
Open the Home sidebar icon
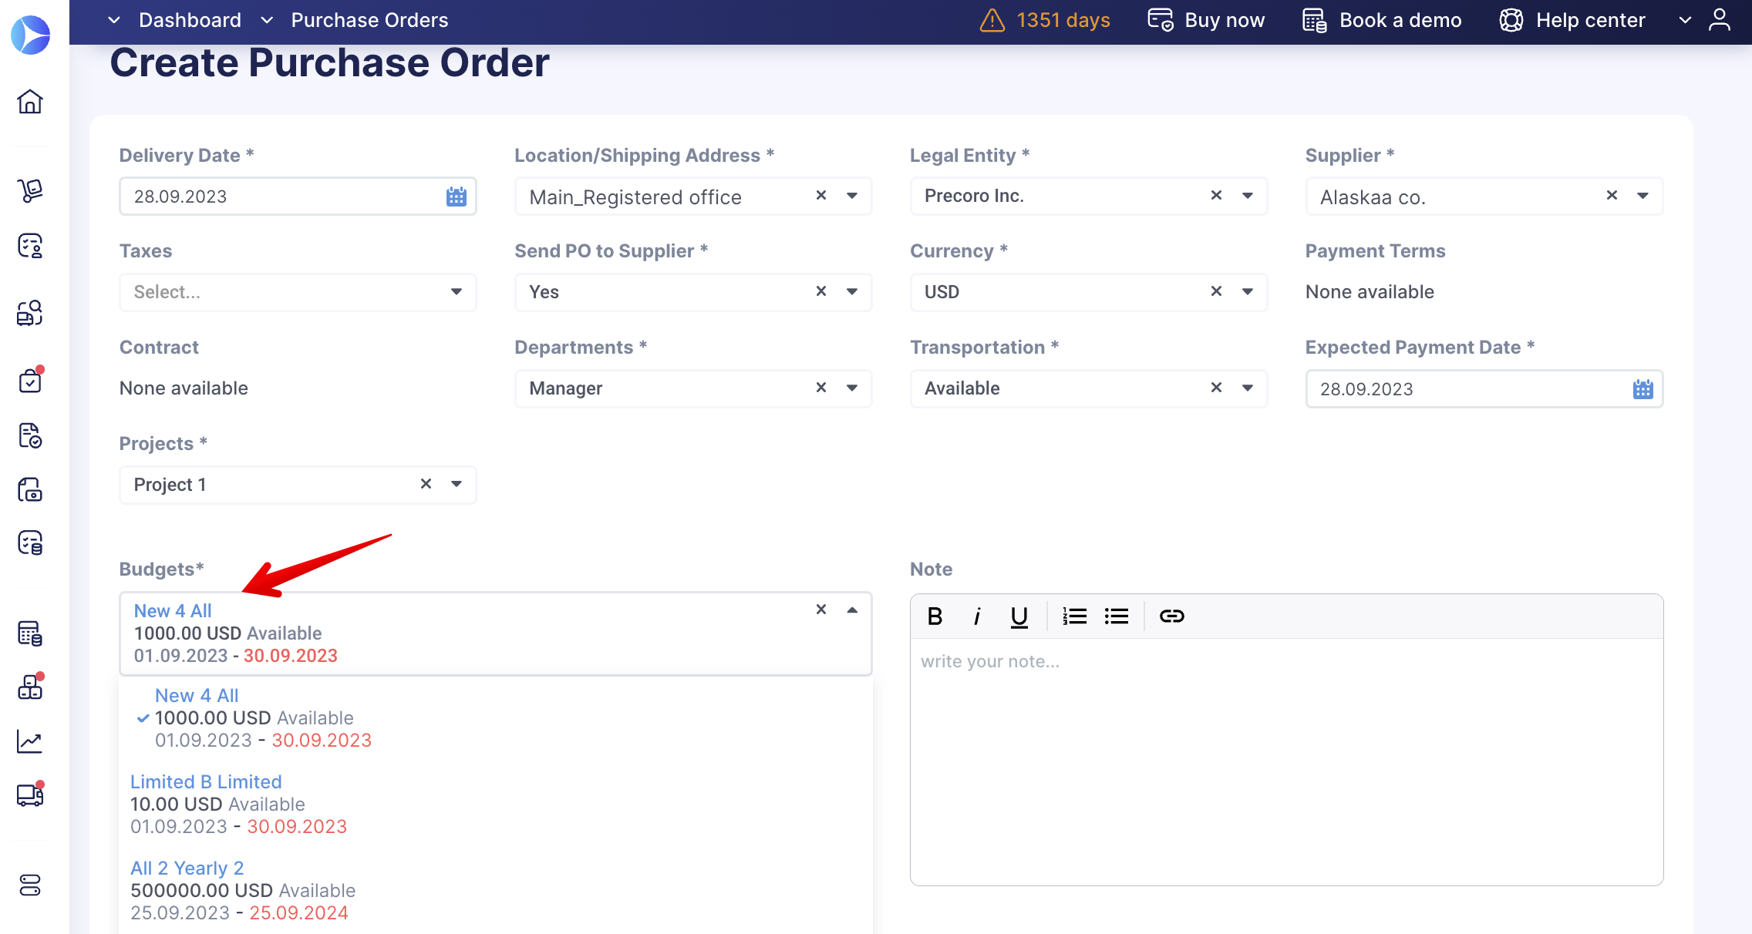tap(30, 102)
